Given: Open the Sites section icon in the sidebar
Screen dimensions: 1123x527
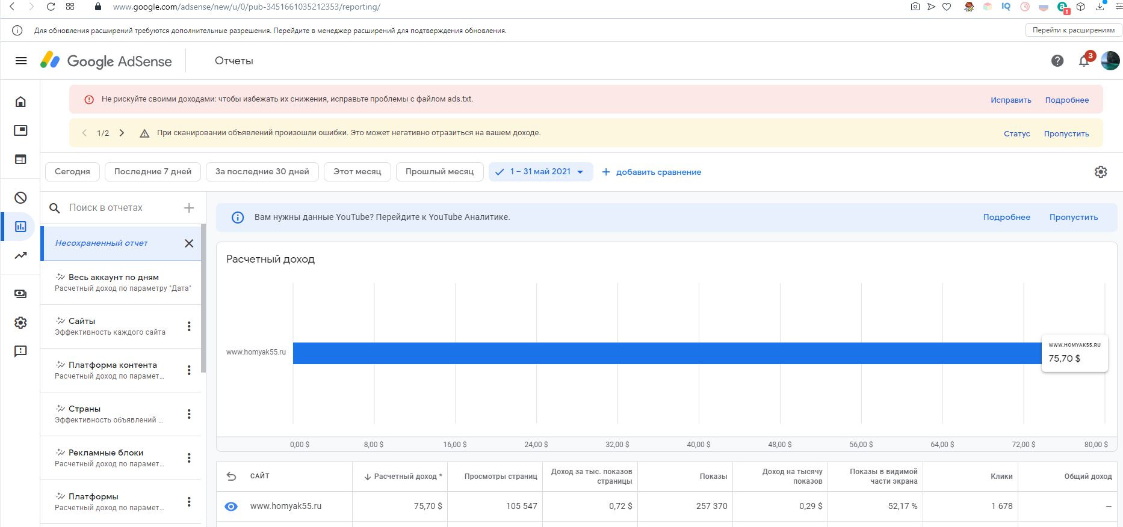Looking at the screenshot, I should [x=20, y=159].
